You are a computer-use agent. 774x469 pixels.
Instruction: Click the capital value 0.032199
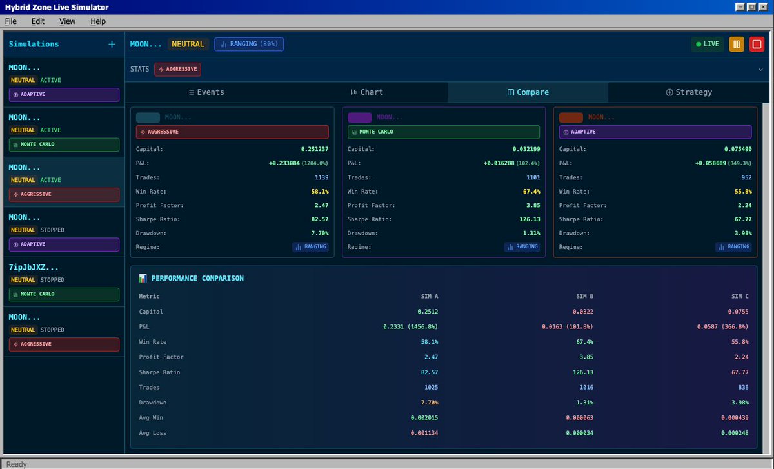click(x=526, y=149)
